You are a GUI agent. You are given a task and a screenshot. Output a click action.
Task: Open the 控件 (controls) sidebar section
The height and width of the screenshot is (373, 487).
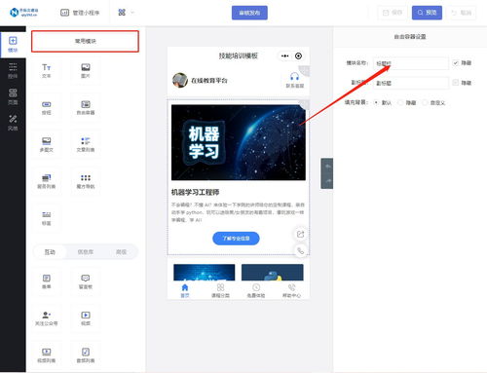[13, 71]
